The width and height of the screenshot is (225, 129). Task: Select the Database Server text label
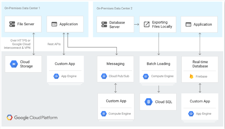(117, 25)
